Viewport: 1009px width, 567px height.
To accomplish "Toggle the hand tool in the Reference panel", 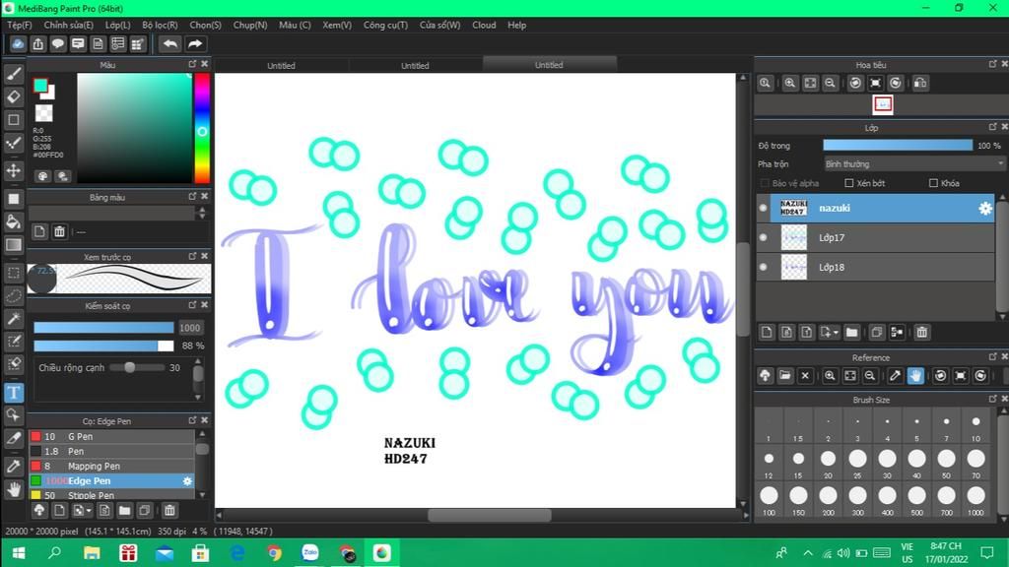I will click(915, 375).
